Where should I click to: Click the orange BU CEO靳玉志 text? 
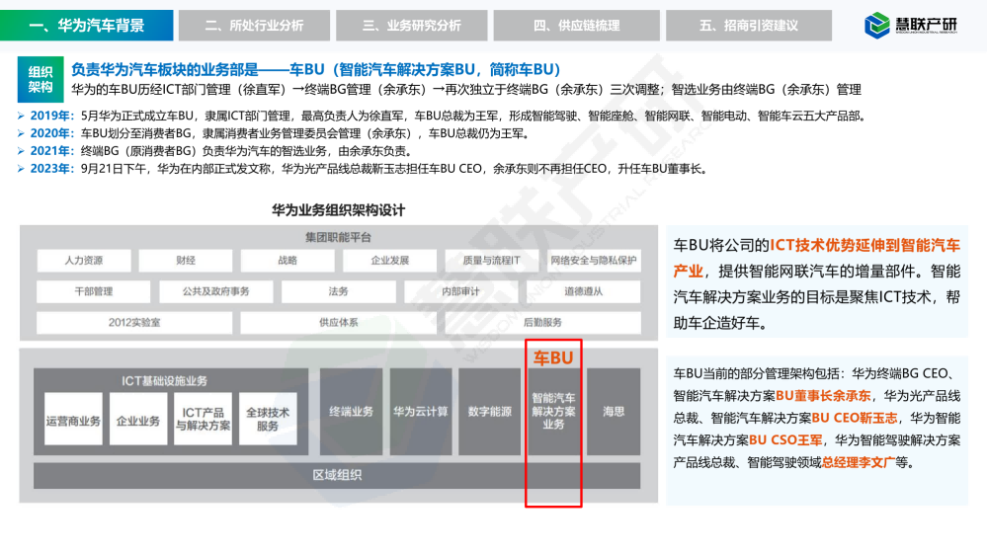pyautogui.click(x=855, y=418)
